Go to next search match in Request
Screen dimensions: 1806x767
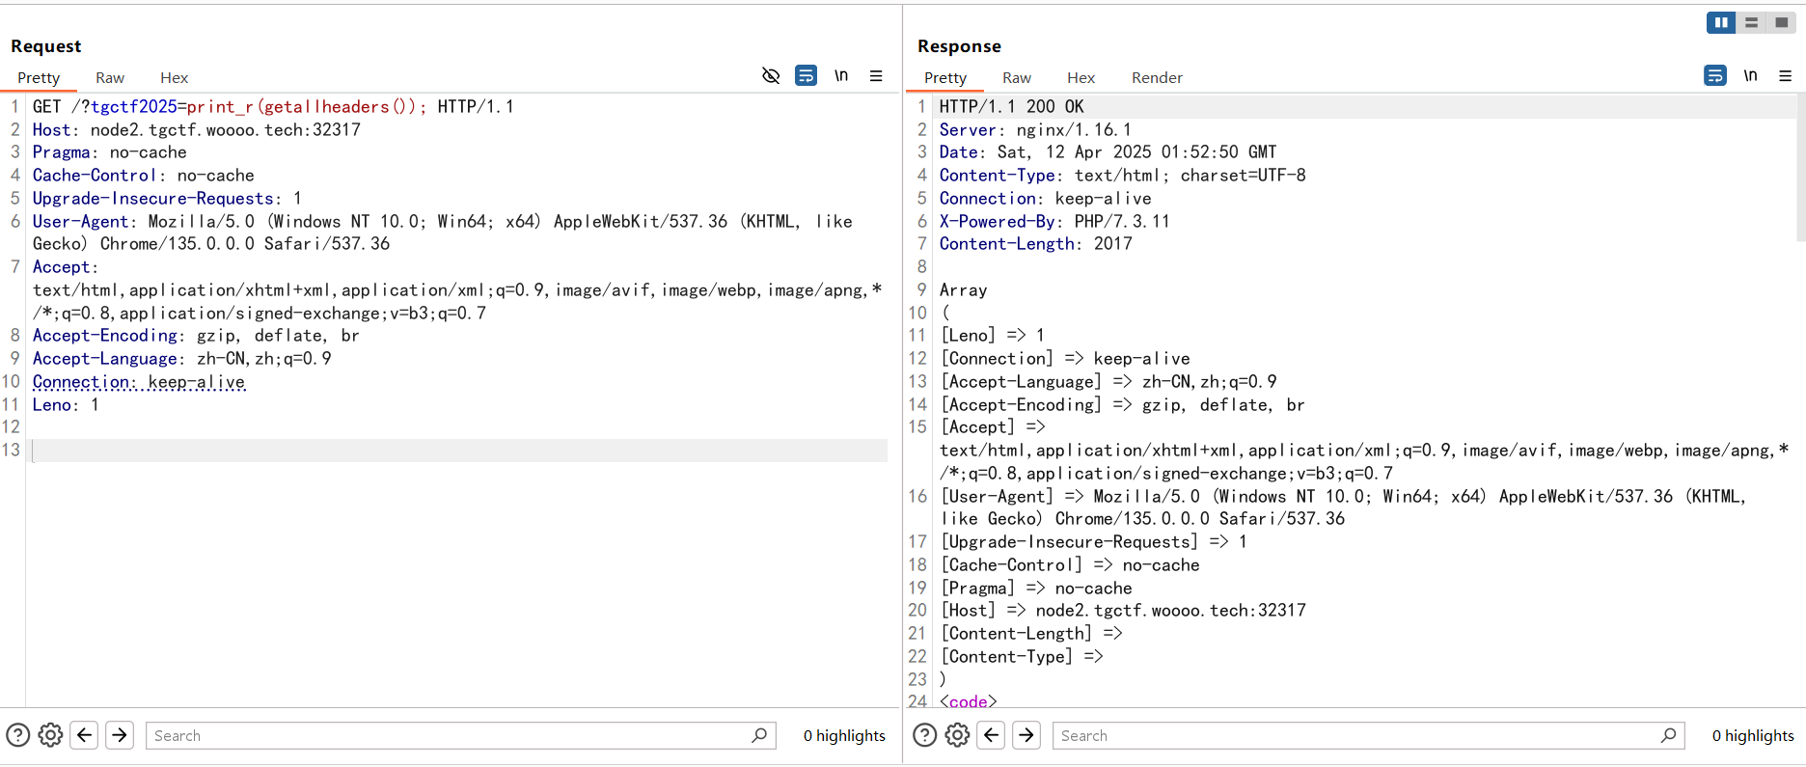tap(120, 735)
